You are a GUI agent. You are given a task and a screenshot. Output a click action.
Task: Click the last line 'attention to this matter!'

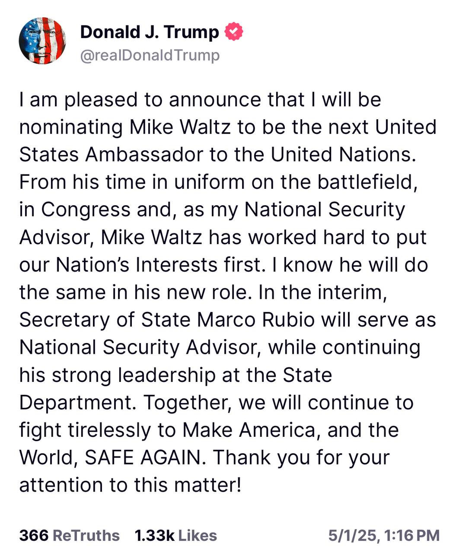pos(130,485)
